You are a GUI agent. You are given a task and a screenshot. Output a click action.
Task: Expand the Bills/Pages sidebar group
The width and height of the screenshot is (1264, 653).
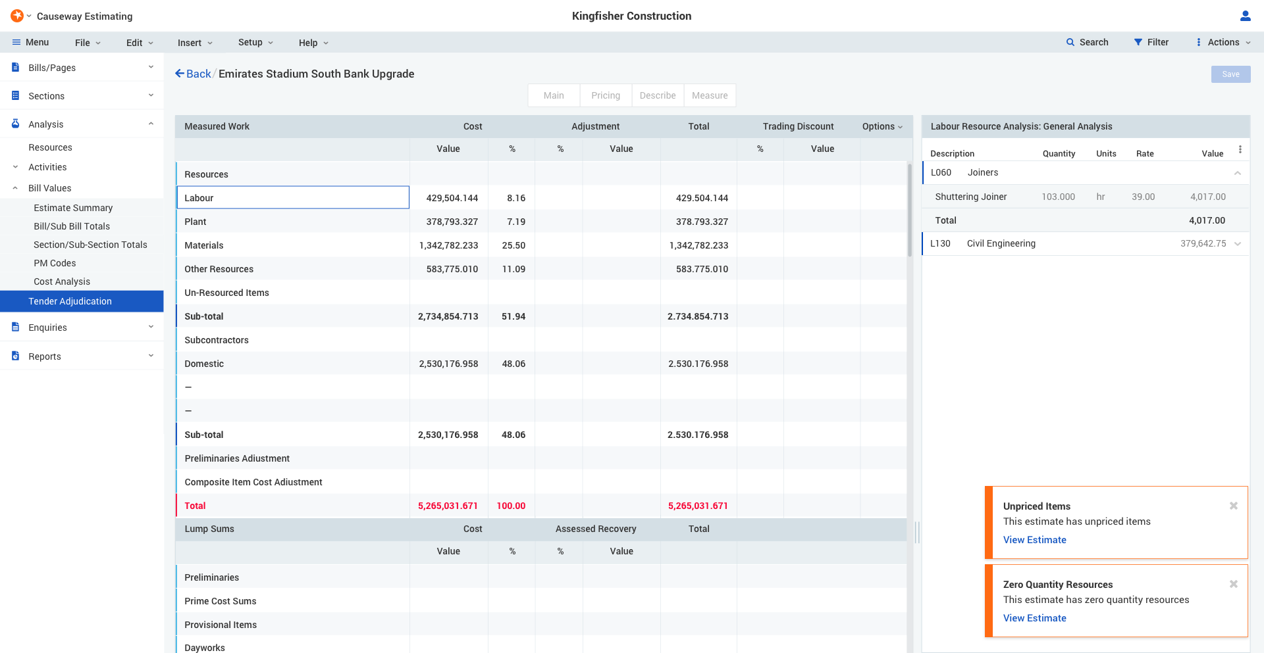coord(151,67)
